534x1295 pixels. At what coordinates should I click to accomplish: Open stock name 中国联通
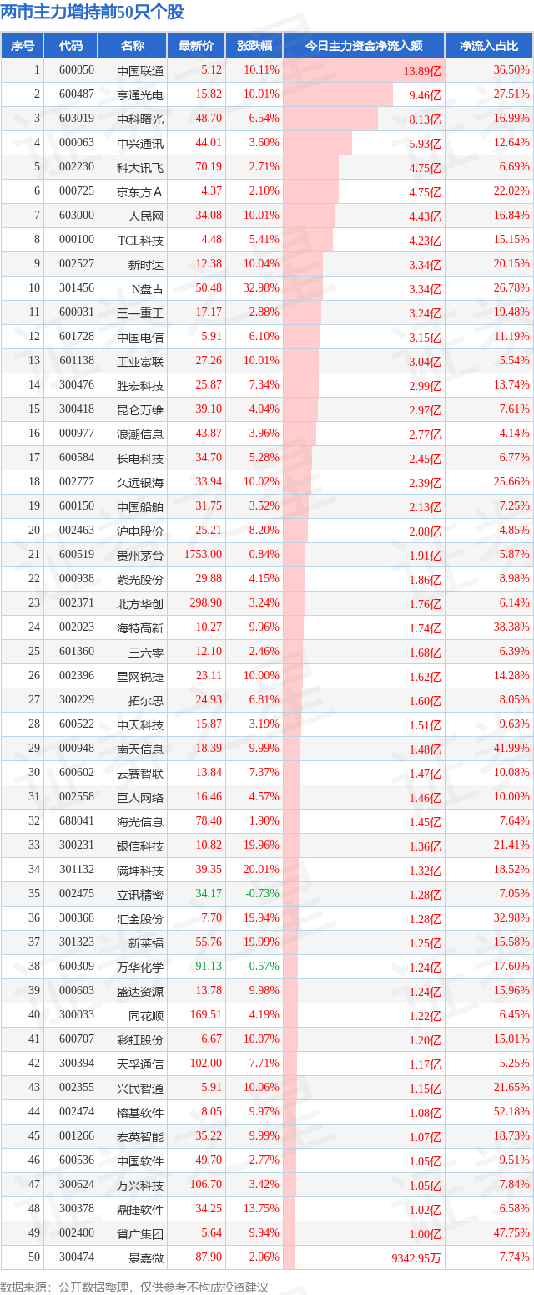click(x=140, y=71)
